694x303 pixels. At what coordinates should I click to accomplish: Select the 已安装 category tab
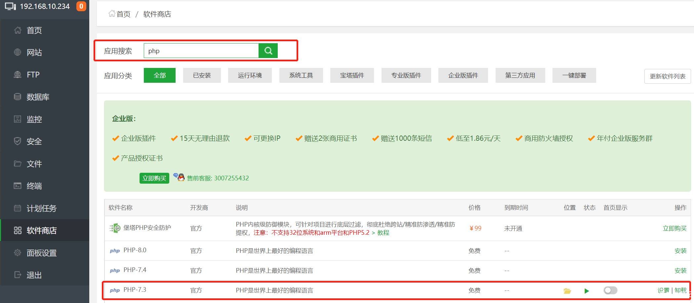click(202, 76)
